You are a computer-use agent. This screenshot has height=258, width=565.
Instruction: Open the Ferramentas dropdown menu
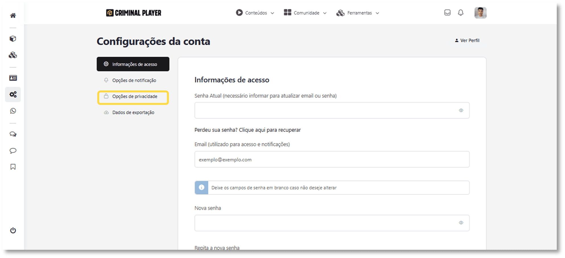point(358,13)
